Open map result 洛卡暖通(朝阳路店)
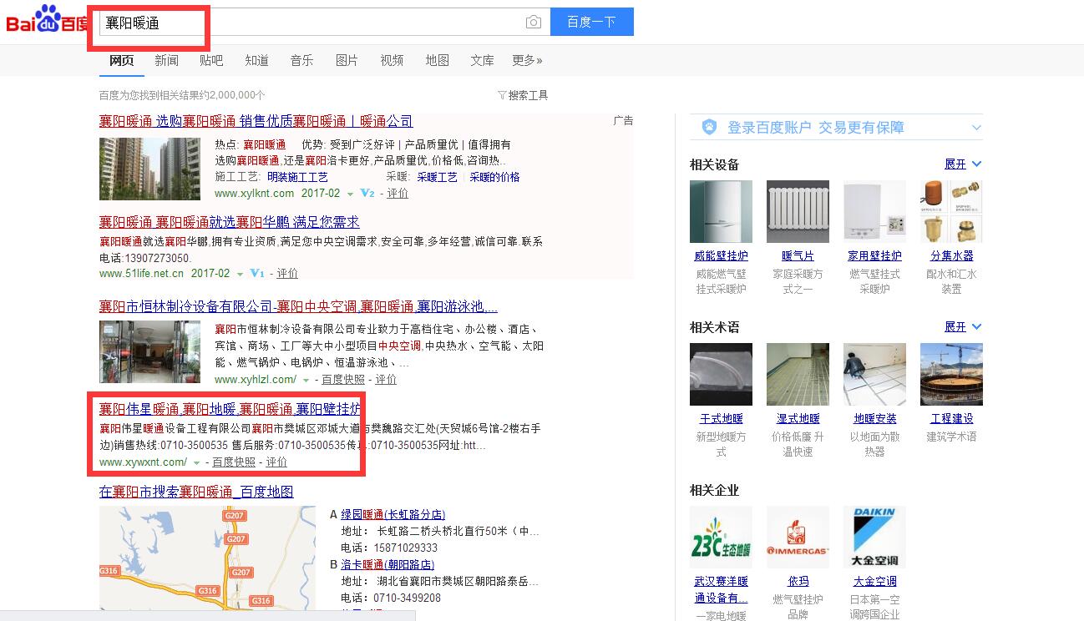The image size is (1084, 621). pos(388,565)
